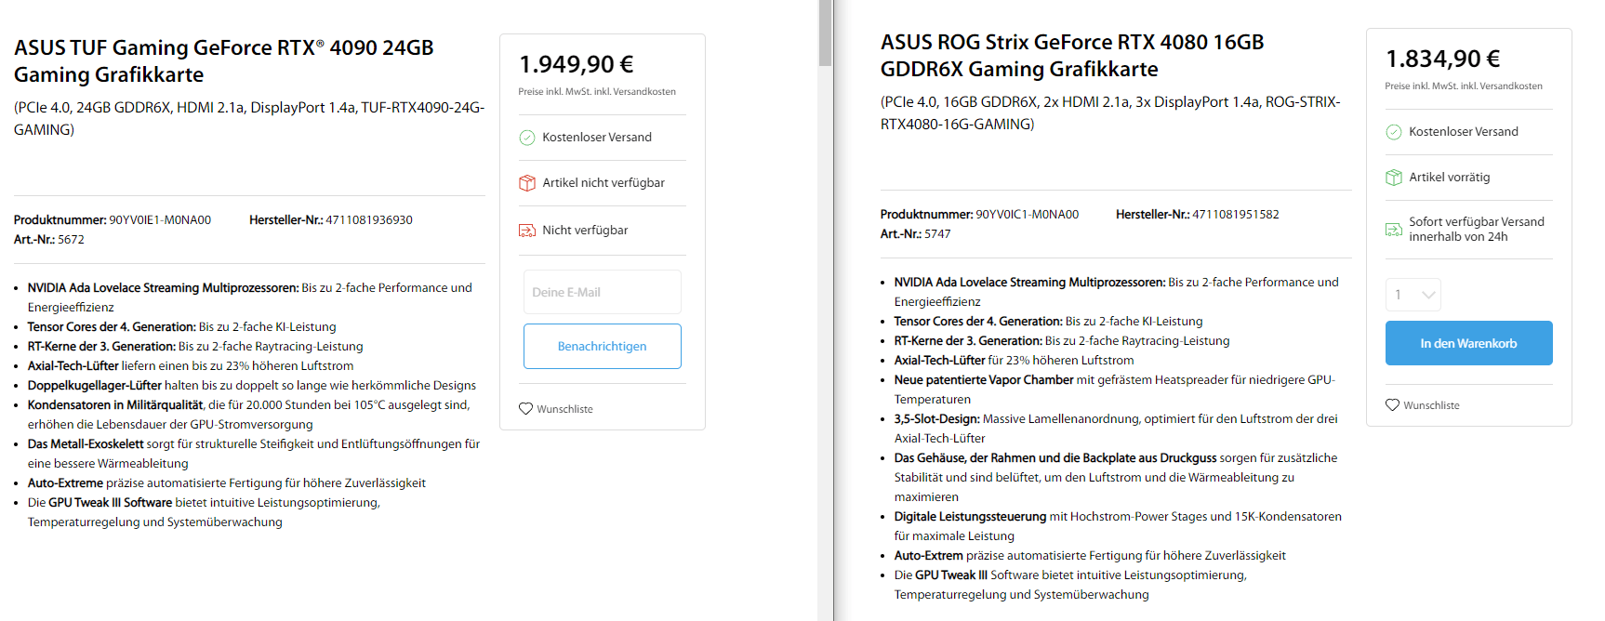Viewport: 1605px width, 621px height.
Task: Click the green checkmark icon for RTX 4080 free shipping
Action: coord(1393,132)
